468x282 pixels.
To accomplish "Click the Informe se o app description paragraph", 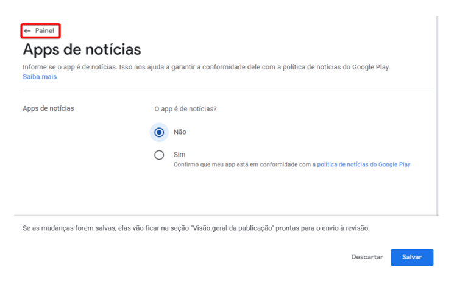I will click(x=206, y=67).
